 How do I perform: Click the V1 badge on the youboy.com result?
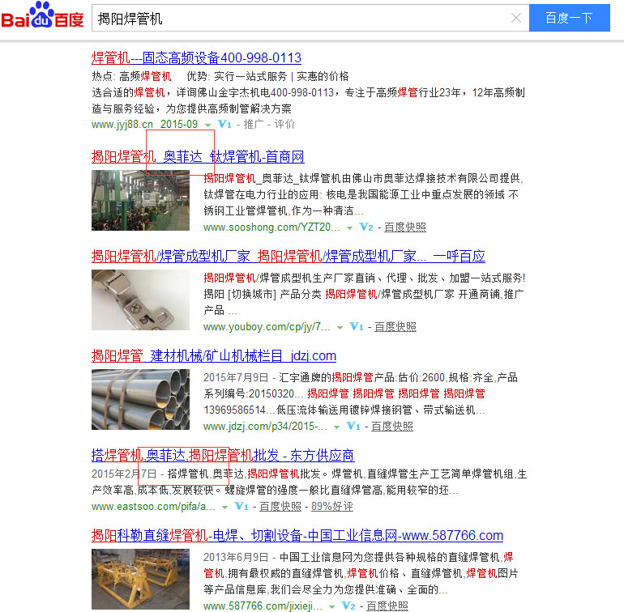[x=357, y=326]
